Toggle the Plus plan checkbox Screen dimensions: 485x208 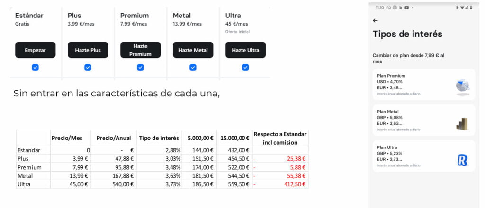[x=88, y=68]
